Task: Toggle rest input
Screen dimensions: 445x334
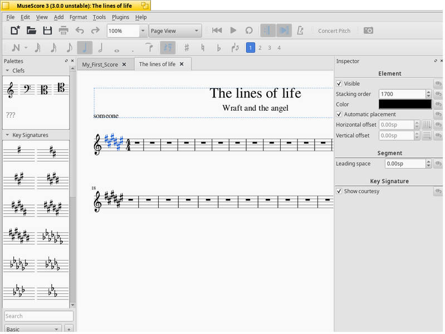Action: (168, 48)
